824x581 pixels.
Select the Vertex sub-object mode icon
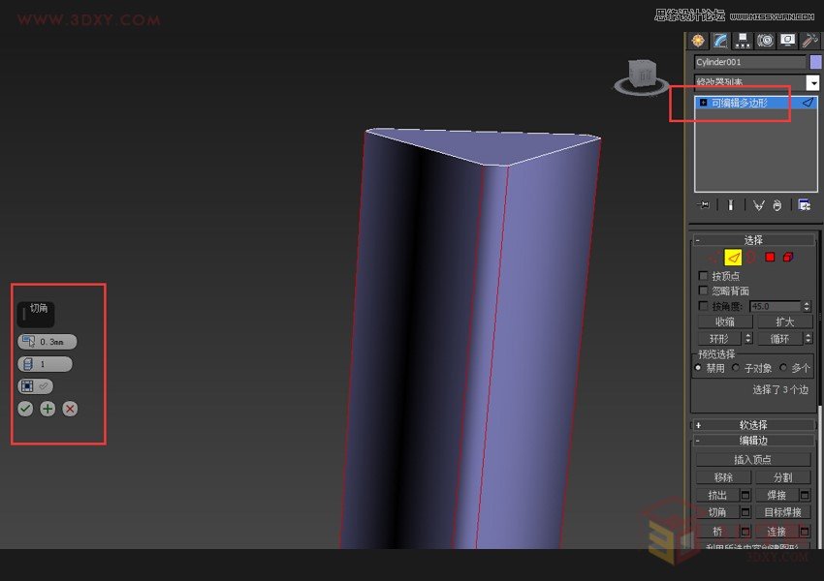click(x=713, y=257)
